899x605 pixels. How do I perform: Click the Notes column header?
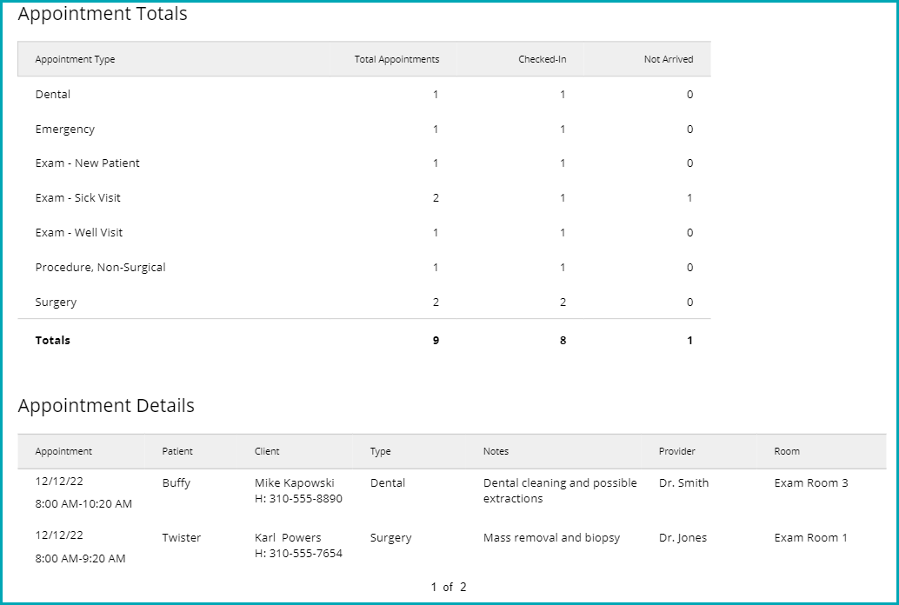(x=496, y=452)
